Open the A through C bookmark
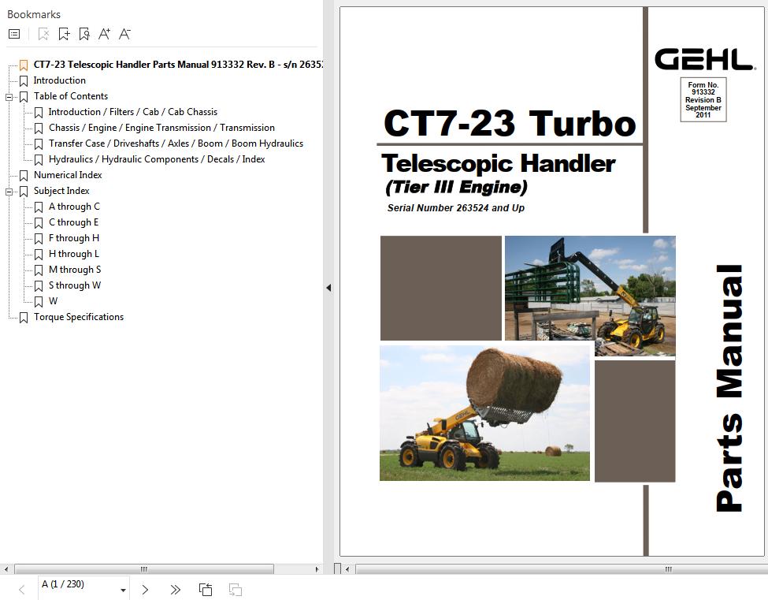Image resolution: width=768 pixels, height=600 pixels. click(x=74, y=207)
